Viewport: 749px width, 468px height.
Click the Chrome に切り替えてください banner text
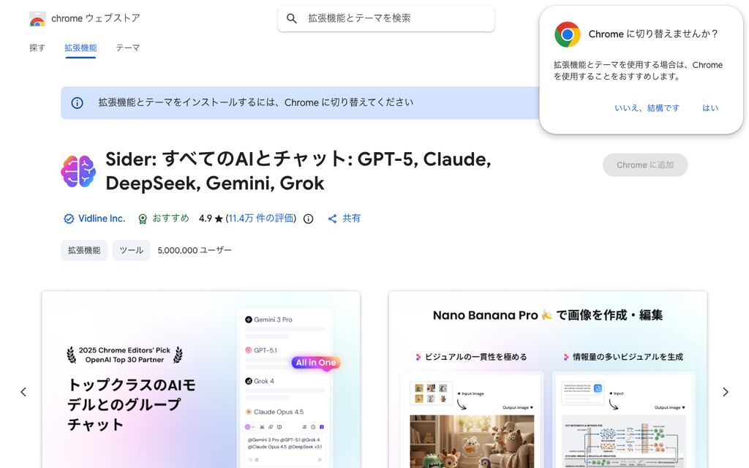tap(256, 102)
